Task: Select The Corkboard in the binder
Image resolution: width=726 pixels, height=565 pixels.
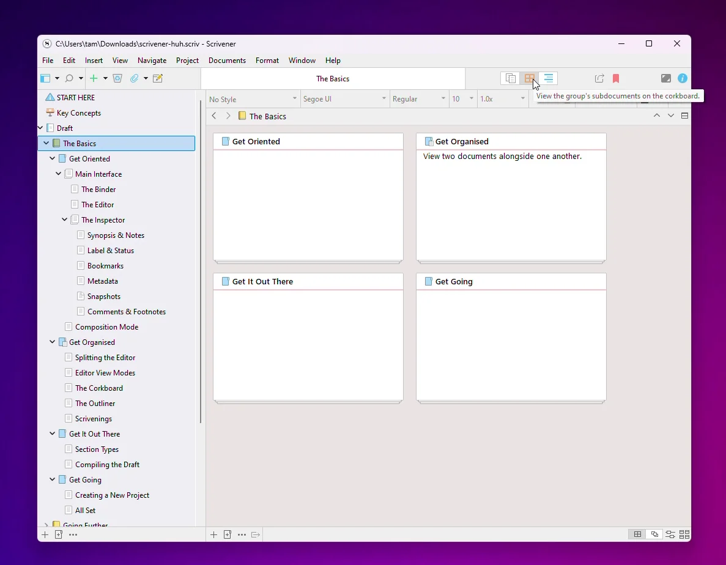Action: click(100, 388)
